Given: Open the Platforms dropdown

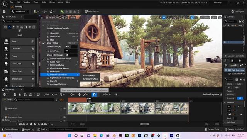Looking at the screenshot, I should [92, 12].
